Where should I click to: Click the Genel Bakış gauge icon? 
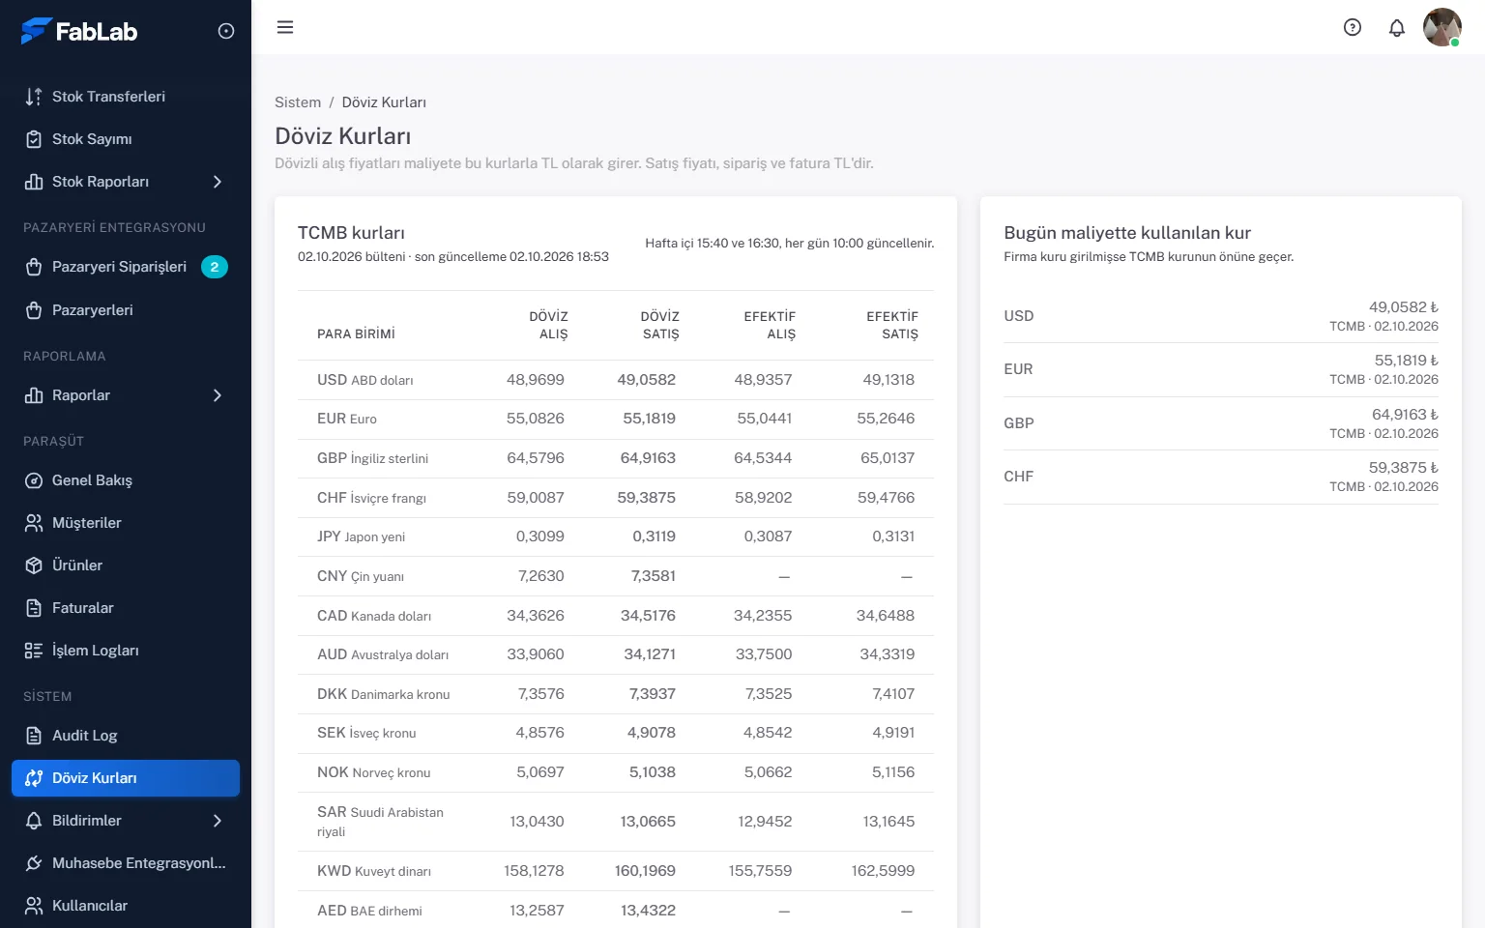tap(34, 480)
